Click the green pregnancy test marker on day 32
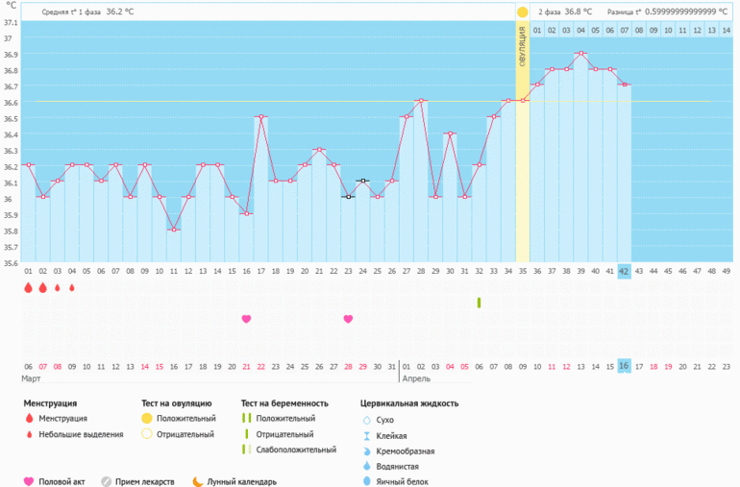This screenshot has width=740, height=487. click(x=479, y=303)
